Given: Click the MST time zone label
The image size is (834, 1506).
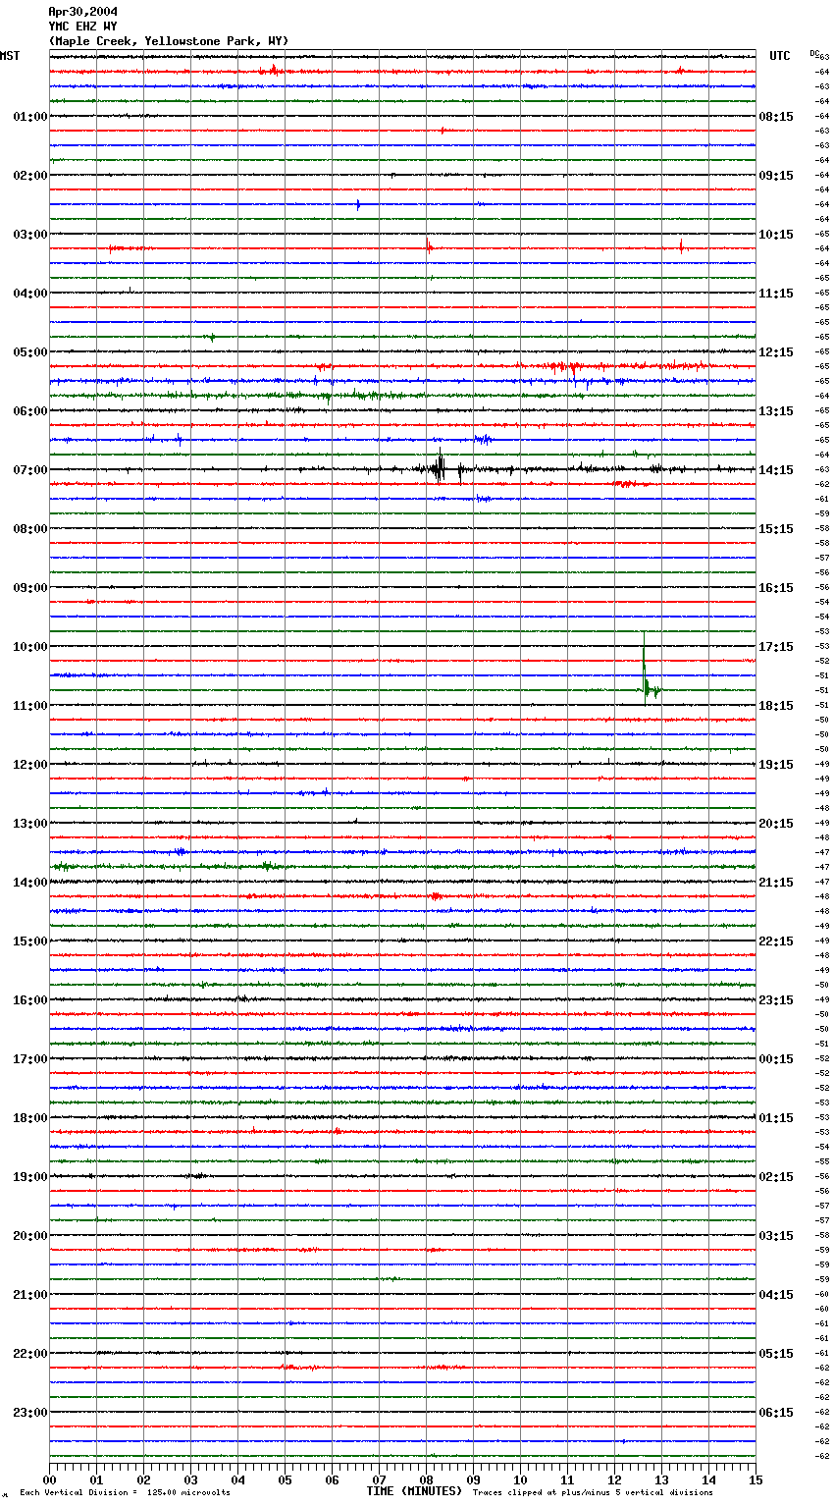Looking at the screenshot, I should 10,56.
